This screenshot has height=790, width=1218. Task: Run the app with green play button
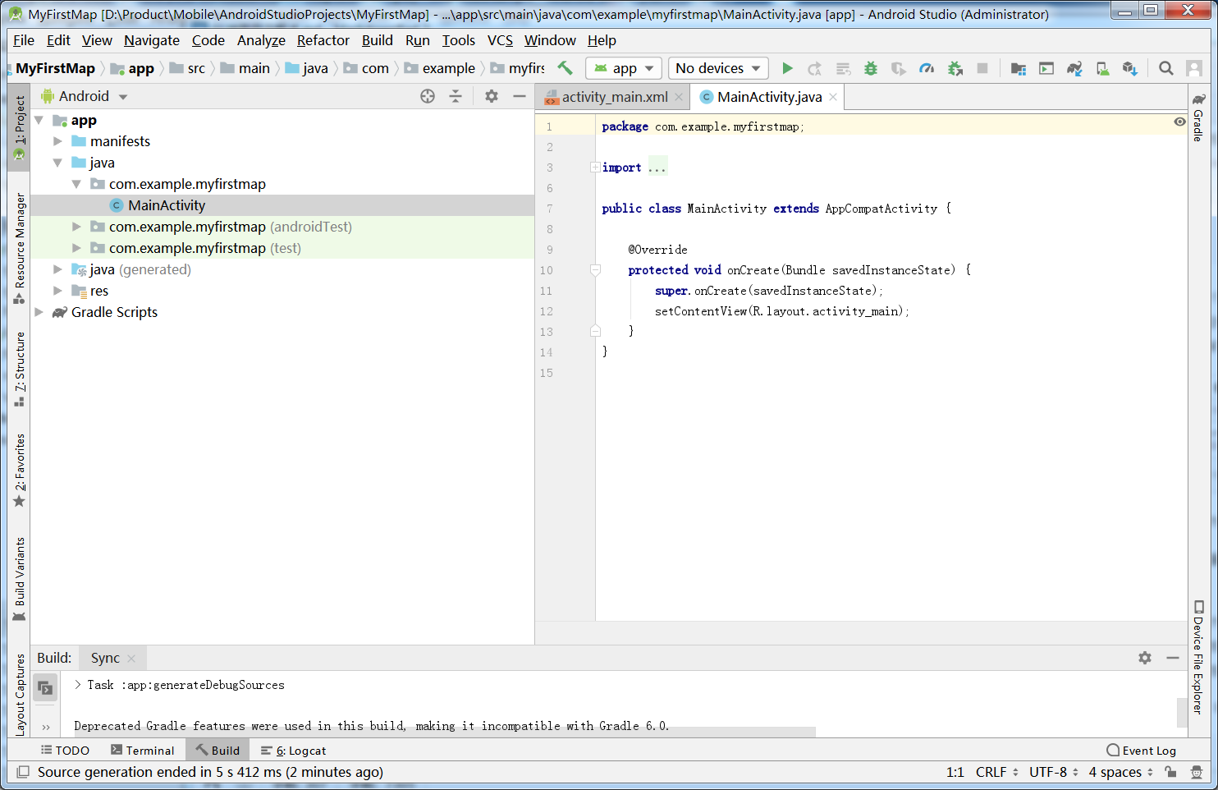(787, 68)
